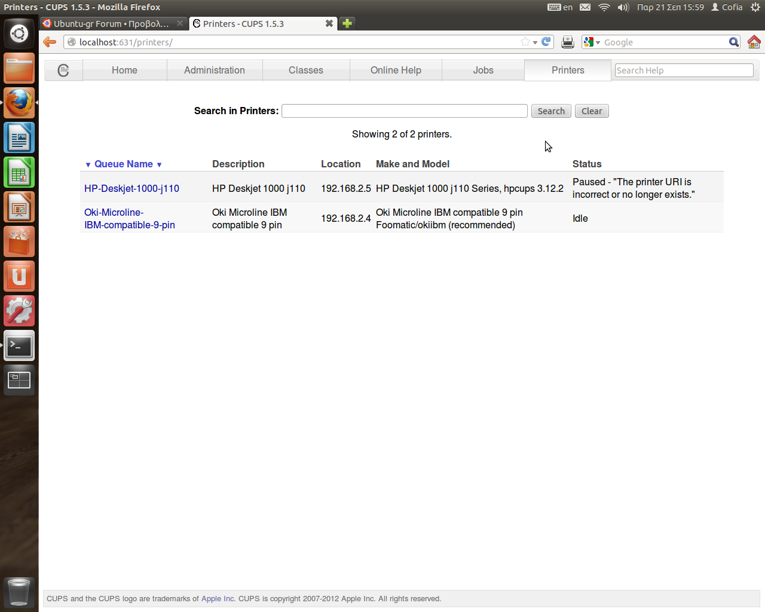The width and height of the screenshot is (765, 612).
Task: Open the HP-Deskjet-1000-j110 printer link
Action: tap(131, 188)
